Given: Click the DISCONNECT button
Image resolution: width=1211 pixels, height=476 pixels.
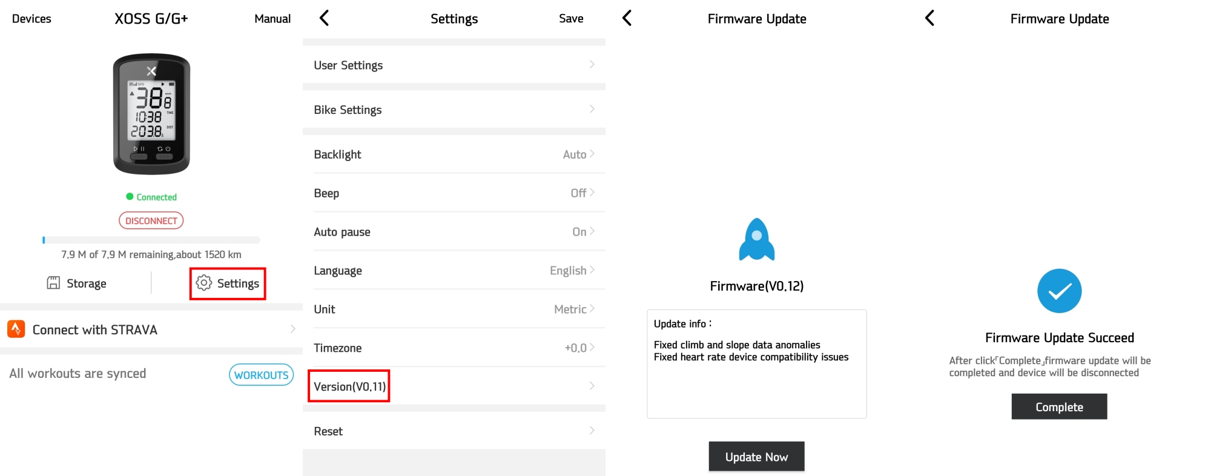Looking at the screenshot, I should point(151,220).
